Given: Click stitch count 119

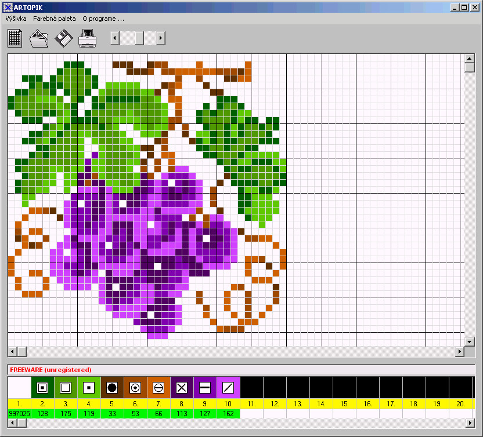Looking at the screenshot, I should 89,414.
